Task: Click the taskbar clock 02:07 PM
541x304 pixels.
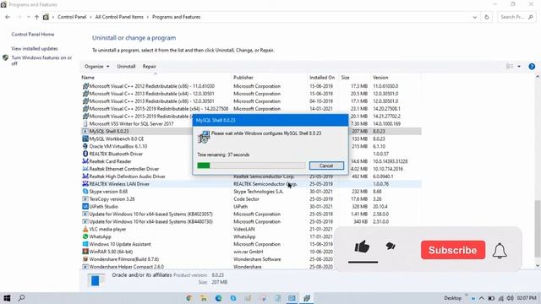Action: [527, 298]
